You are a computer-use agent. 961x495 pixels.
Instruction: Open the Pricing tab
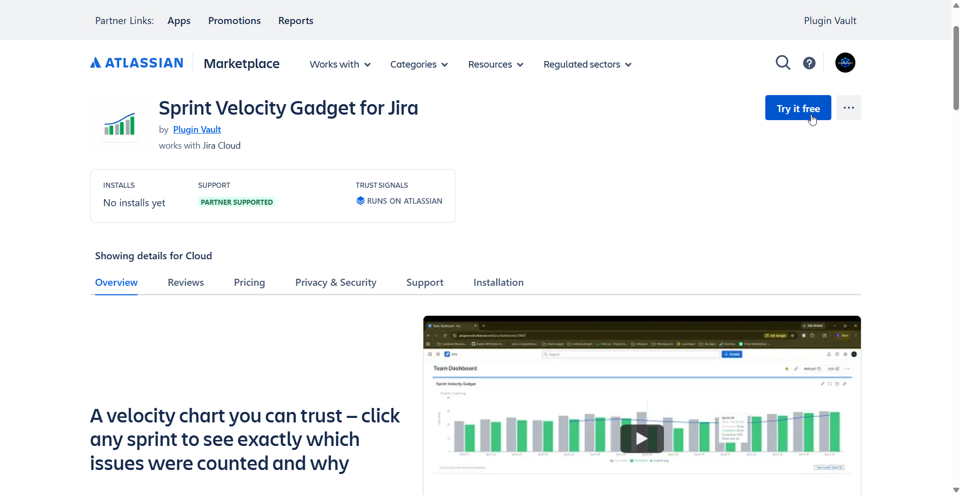coord(249,282)
